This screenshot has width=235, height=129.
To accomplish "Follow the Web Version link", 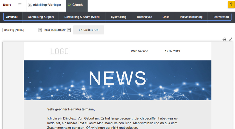I will click(x=140, y=51).
